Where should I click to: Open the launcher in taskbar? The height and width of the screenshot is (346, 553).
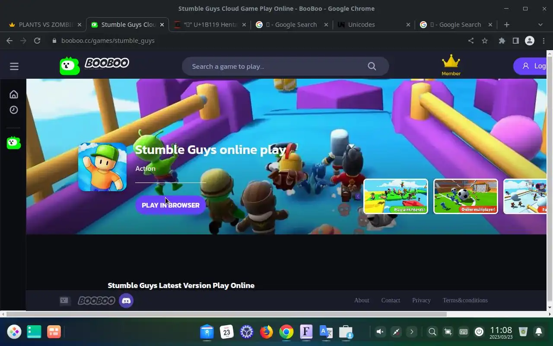[14, 332]
